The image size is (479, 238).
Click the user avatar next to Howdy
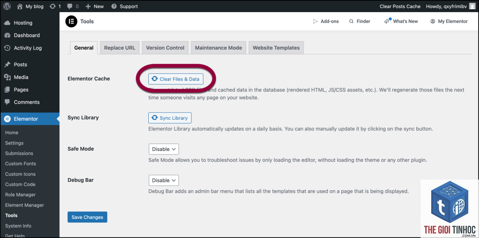[472, 6]
